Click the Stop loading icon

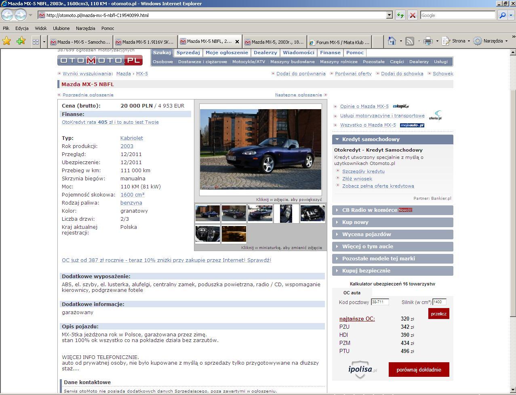click(413, 15)
